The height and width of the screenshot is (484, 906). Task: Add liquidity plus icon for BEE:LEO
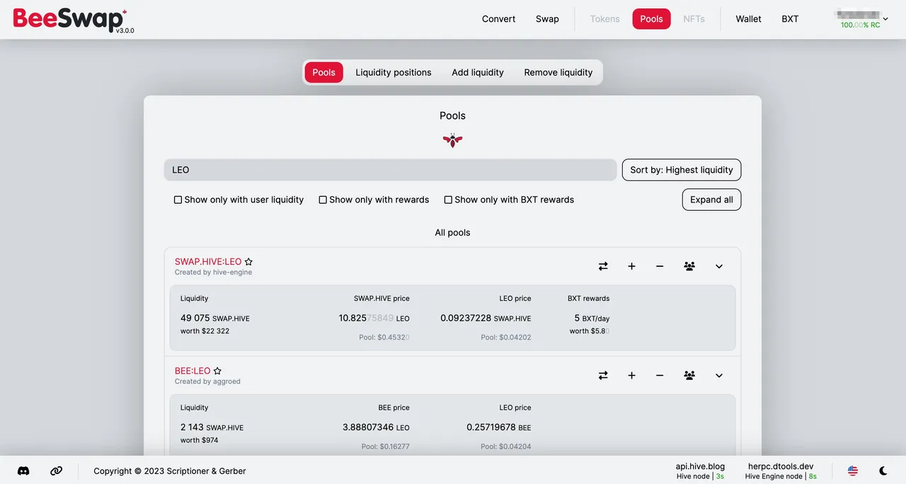click(x=631, y=375)
